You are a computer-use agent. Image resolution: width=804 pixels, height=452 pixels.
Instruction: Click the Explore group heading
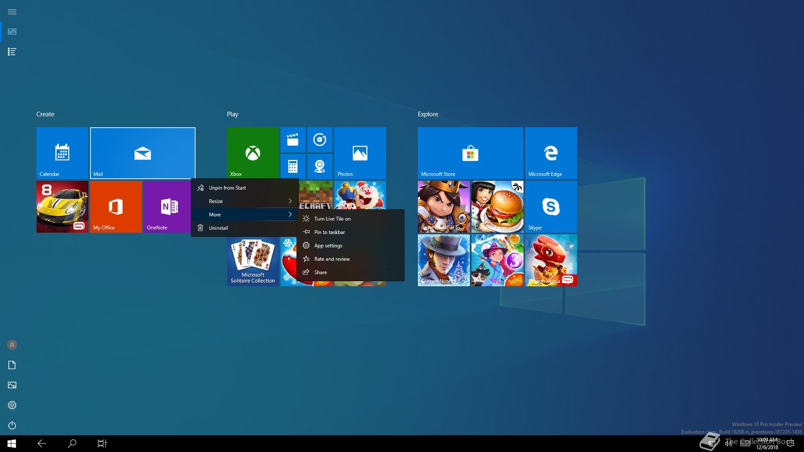(x=428, y=114)
